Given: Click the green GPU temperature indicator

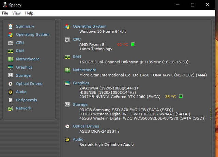Looking at the screenshot, I should tap(181, 96).
